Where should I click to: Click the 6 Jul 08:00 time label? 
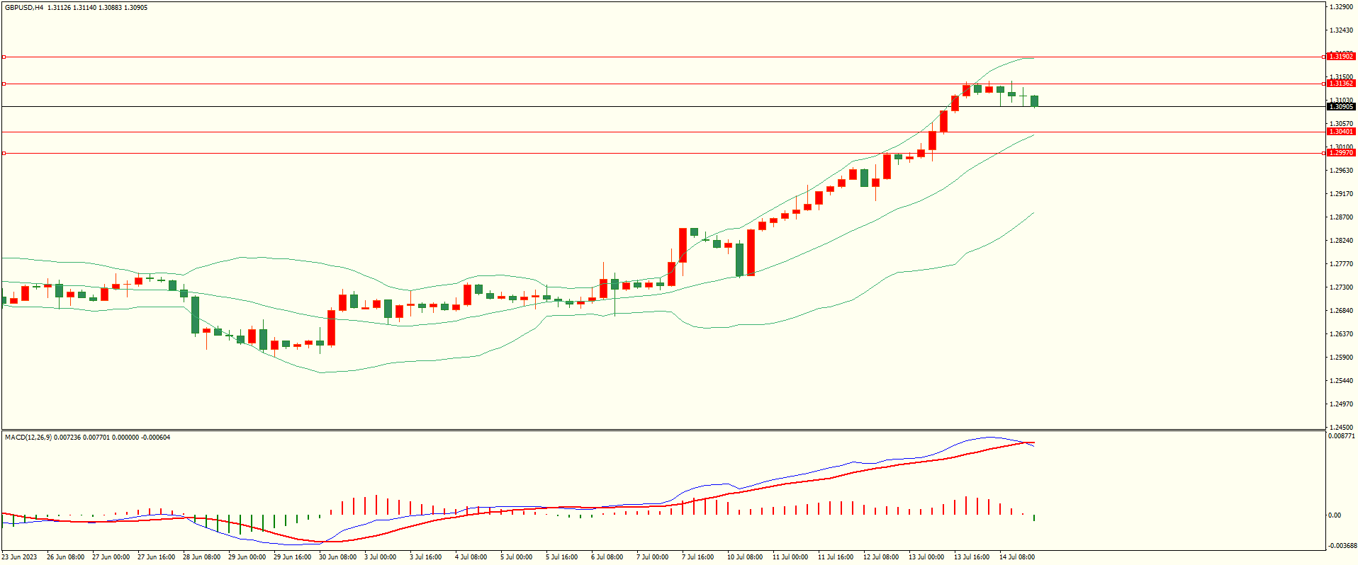click(607, 557)
